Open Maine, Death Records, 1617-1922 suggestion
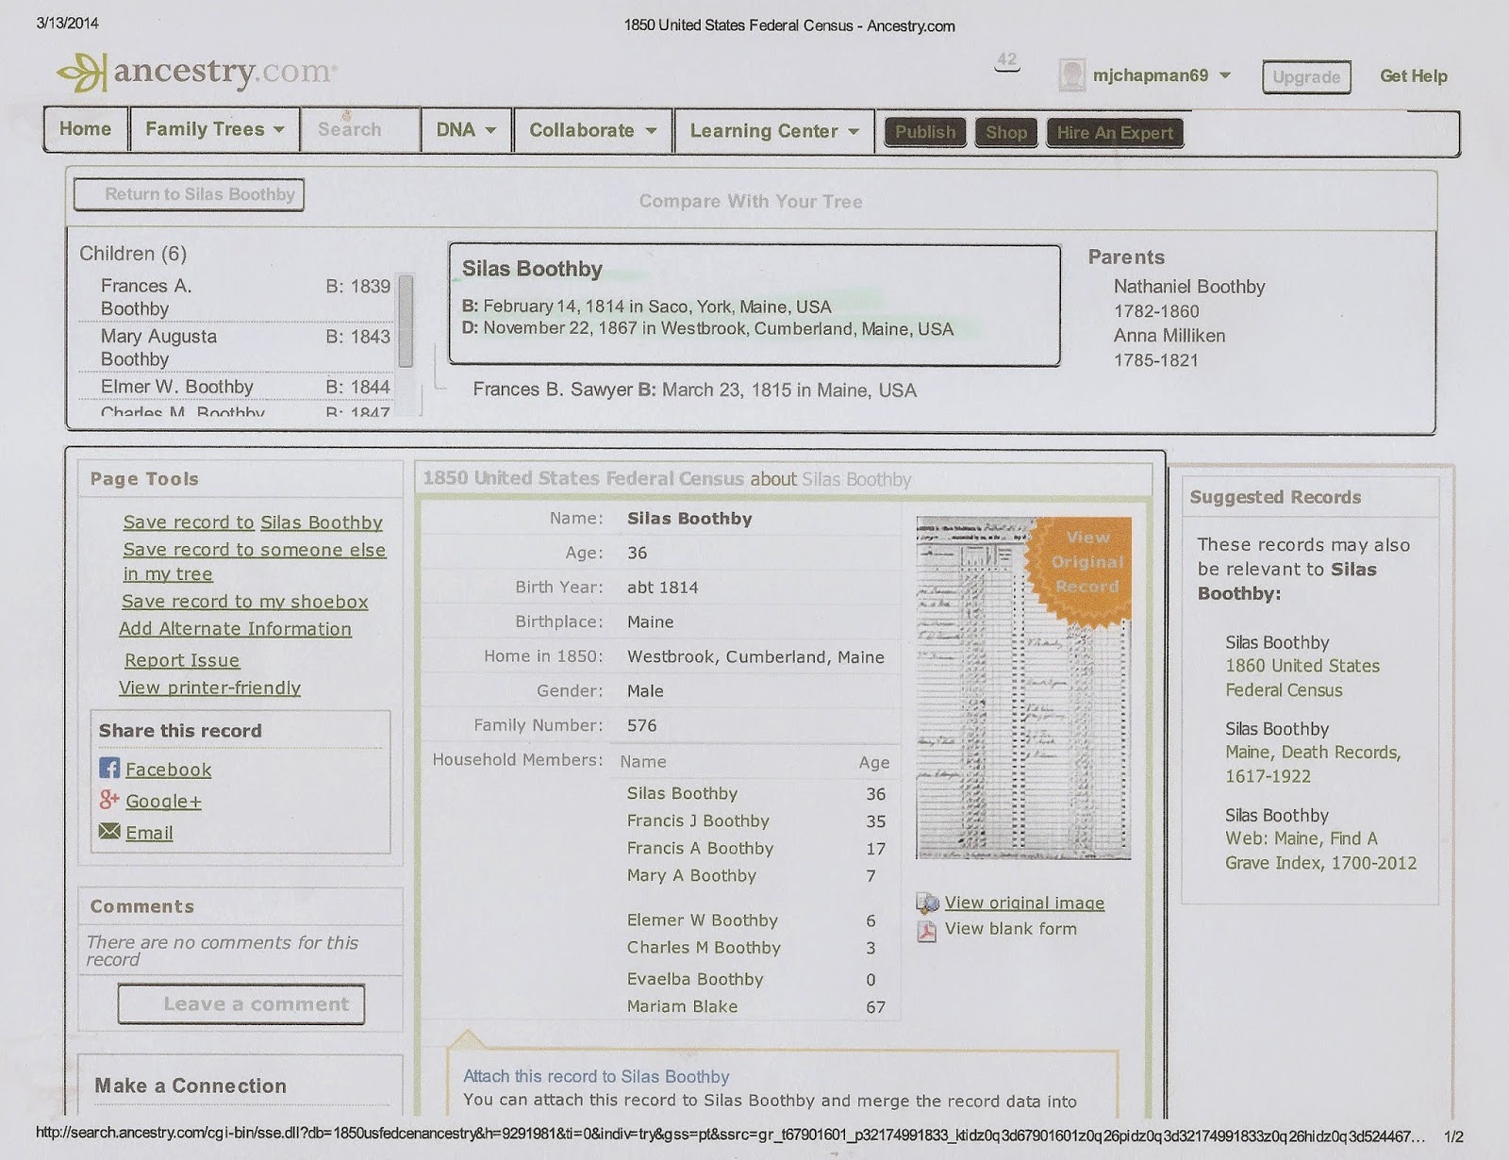This screenshot has height=1160, width=1509. pyautogui.click(x=1313, y=764)
